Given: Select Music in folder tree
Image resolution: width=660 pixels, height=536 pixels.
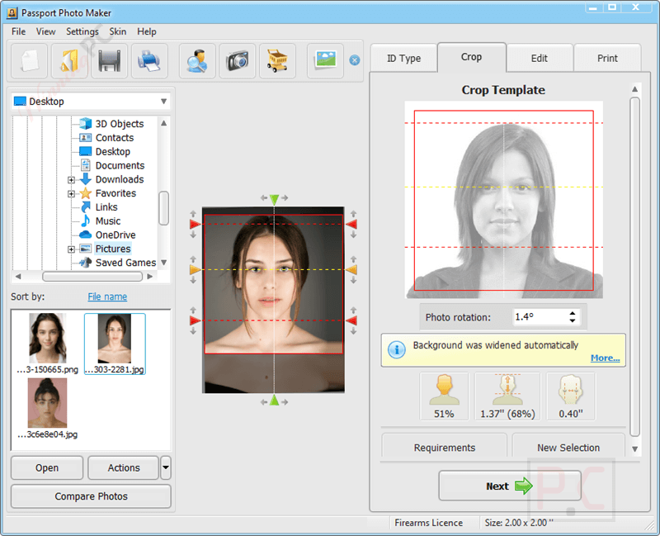Looking at the screenshot, I should (108, 221).
